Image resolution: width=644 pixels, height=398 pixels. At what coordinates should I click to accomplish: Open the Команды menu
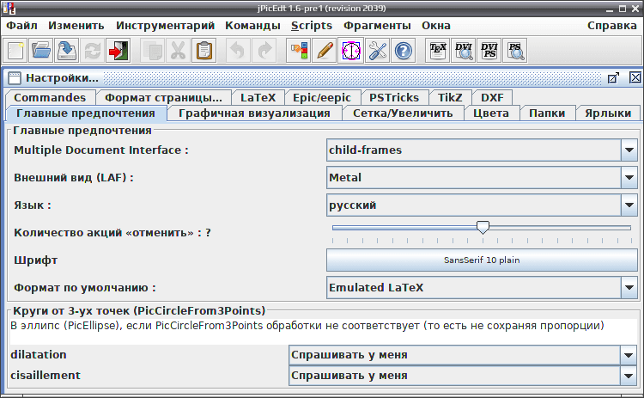(x=252, y=26)
